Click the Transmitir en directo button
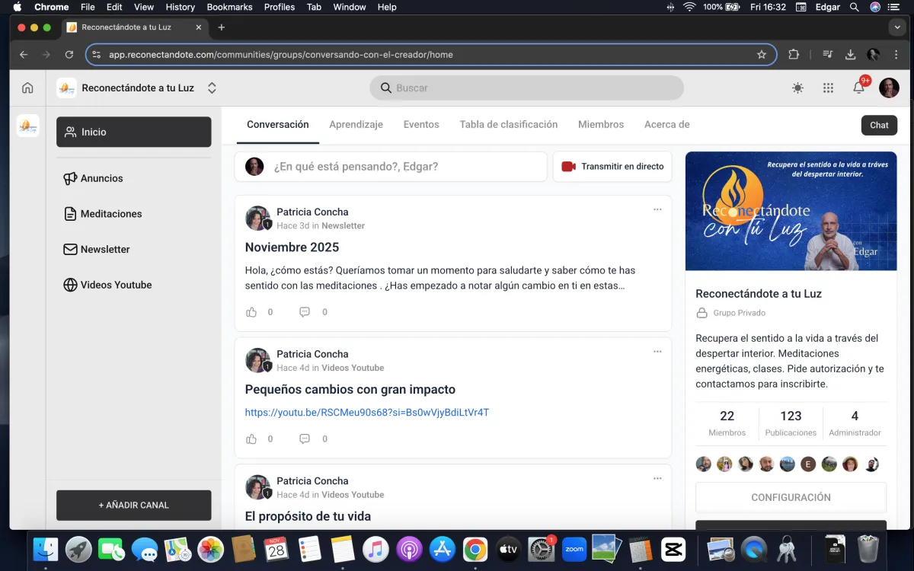 (612, 167)
